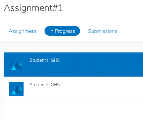Click the light cyan triangle in Student2's avatar
Viewport: 143px width, 121px height.
pyautogui.click(x=14, y=92)
